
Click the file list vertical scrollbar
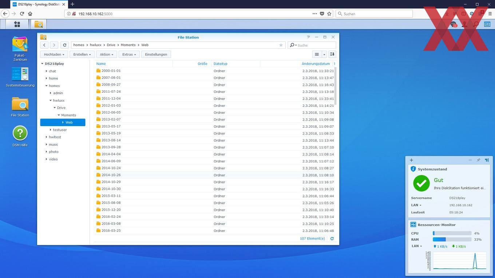pyautogui.click(x=336, y=86)
